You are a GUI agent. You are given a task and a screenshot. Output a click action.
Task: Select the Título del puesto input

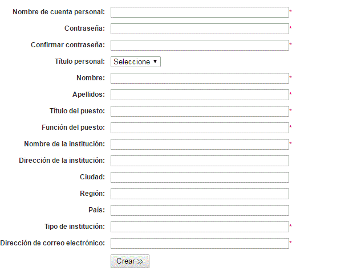click(200, 111)
